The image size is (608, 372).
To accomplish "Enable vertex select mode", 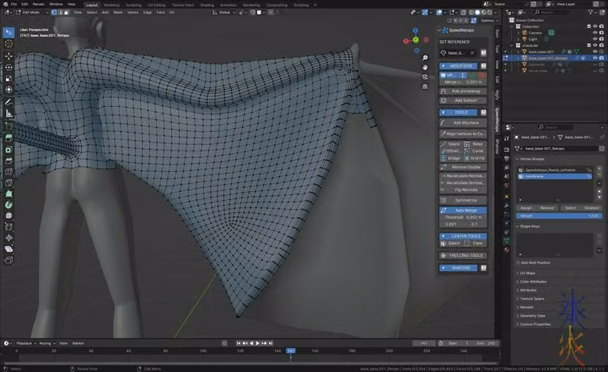I will click(54, 12).
